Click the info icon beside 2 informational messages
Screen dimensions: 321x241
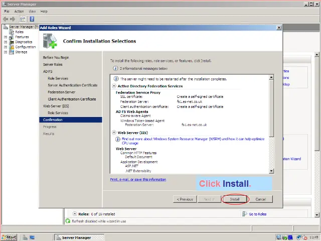[x=115, y=68]
